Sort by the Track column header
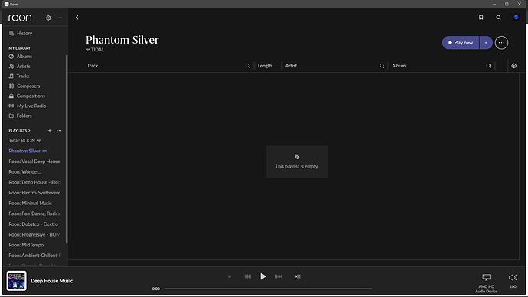Screen dimensions: 528x297 [x=93, y=66]
